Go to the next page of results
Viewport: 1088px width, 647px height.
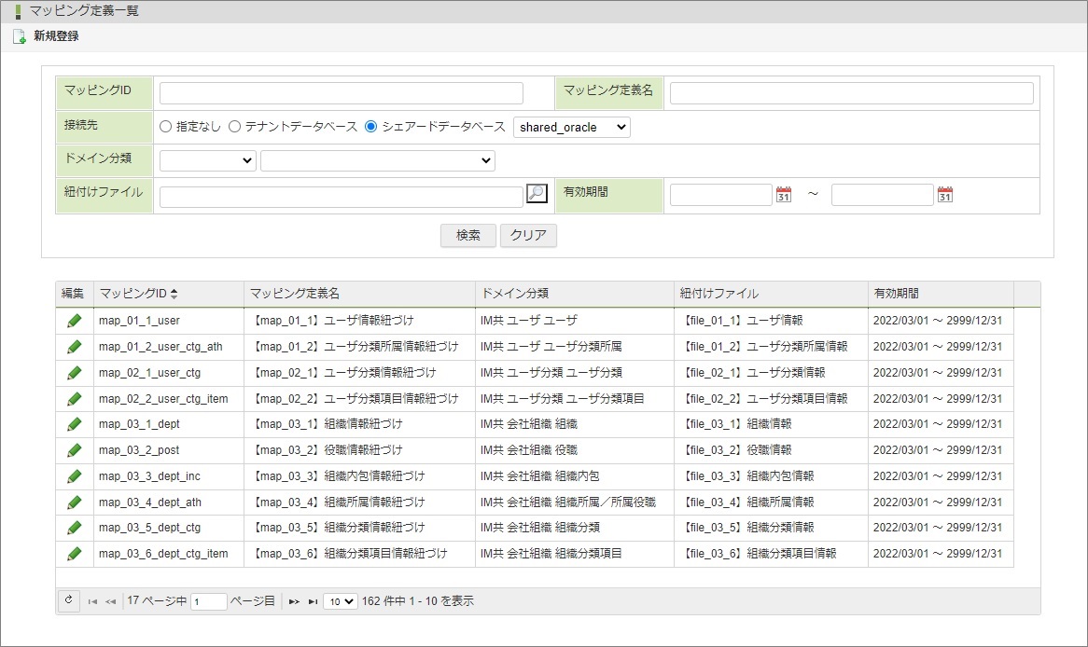click(294, 602)
